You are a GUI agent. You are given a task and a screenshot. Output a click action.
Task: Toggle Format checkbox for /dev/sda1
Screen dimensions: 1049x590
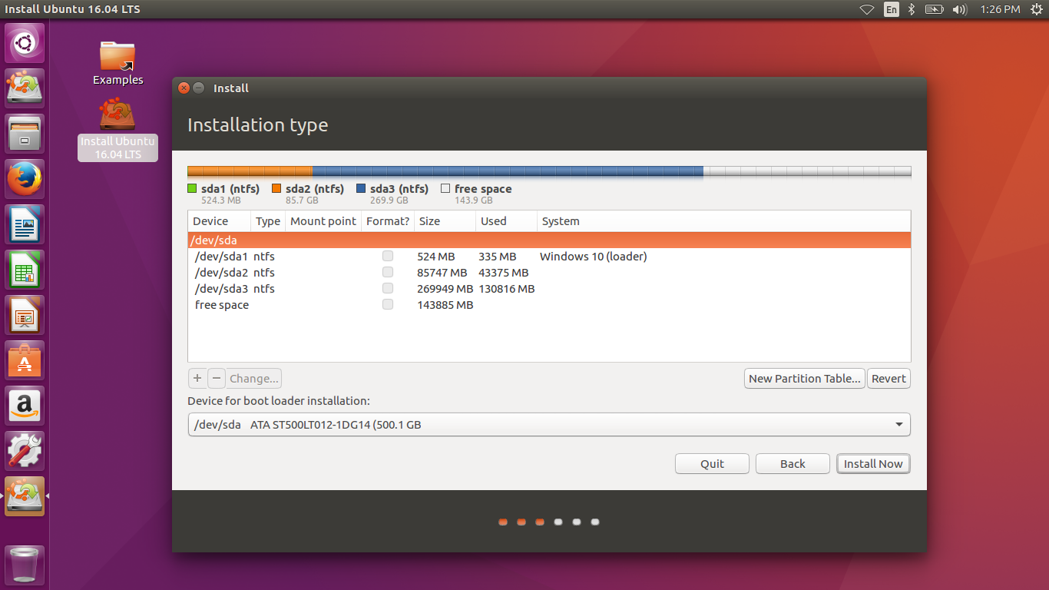pyautogui.click(x=388, y=256)
